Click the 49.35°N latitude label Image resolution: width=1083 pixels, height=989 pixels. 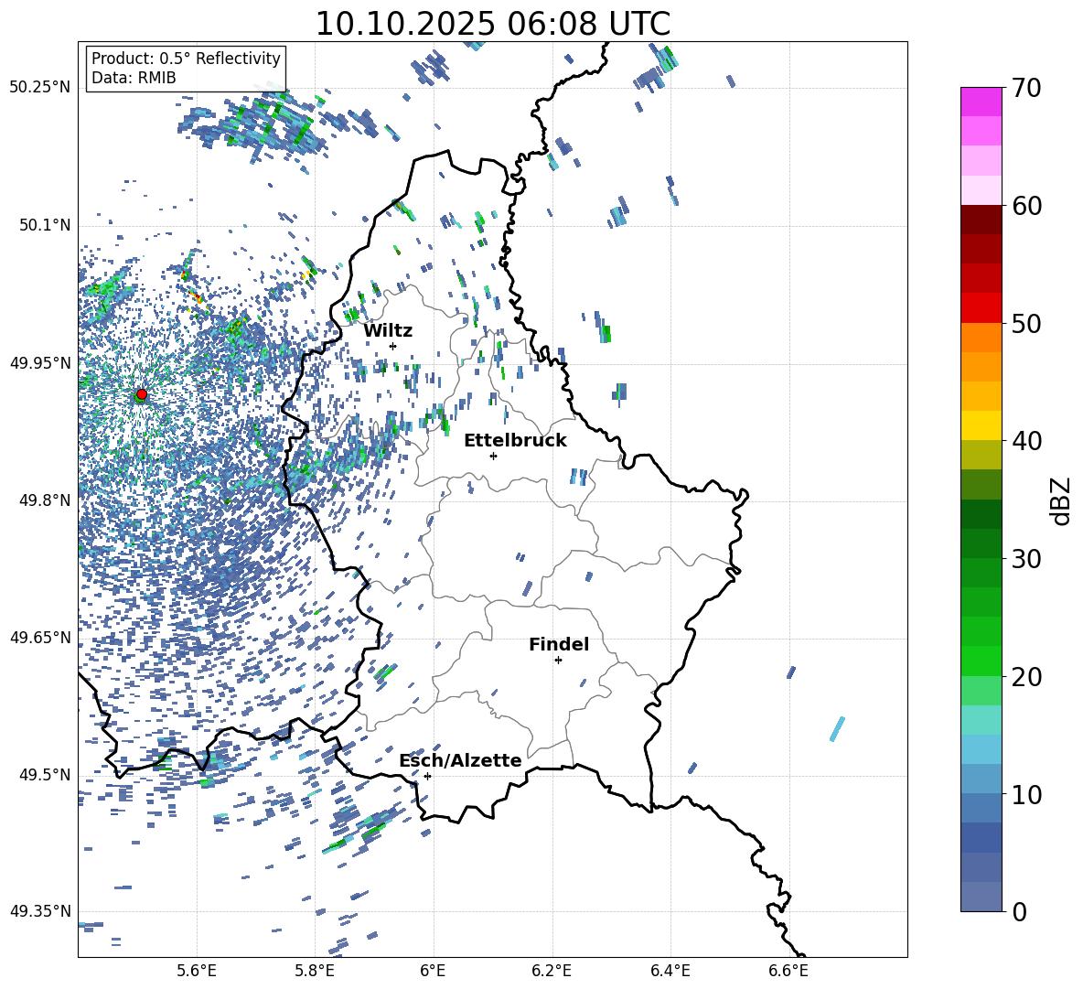click(x=40, y=911)
